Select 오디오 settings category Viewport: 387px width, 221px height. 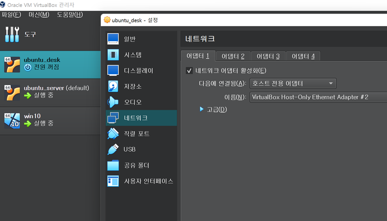pos(141,102)
